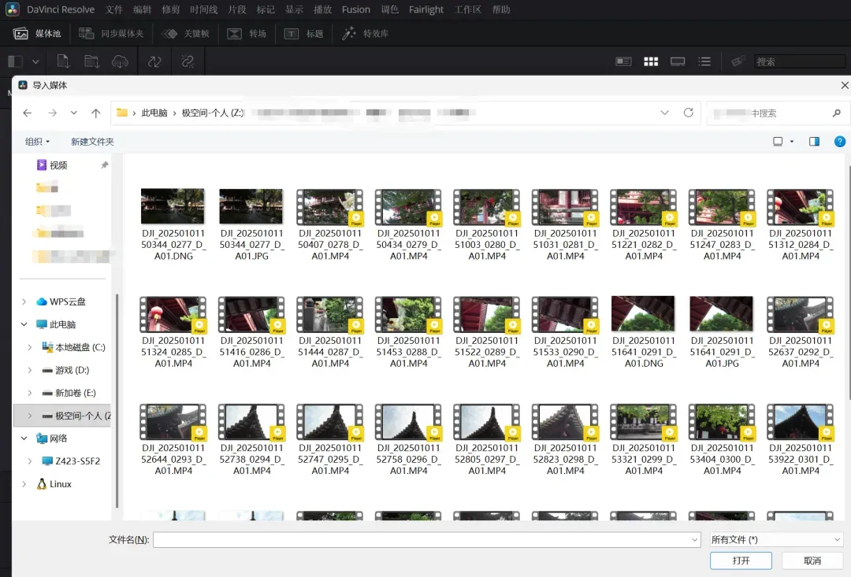Screen dimensions: 851x577
Task: Open the Fairlight menu
Action: pyautogui.click(x=426, y=9)
